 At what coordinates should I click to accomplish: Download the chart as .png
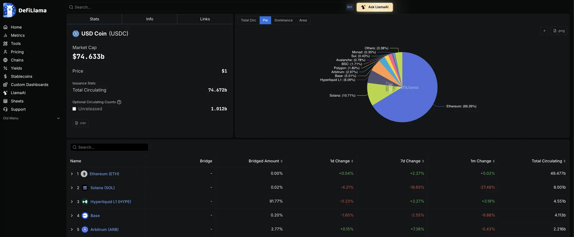coord(559,31)
